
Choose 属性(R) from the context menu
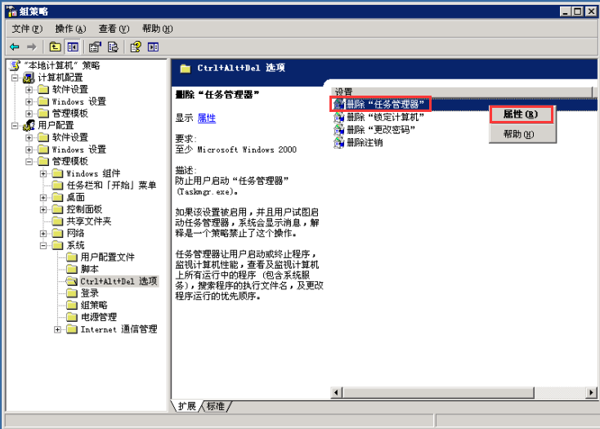pos(522,114)
